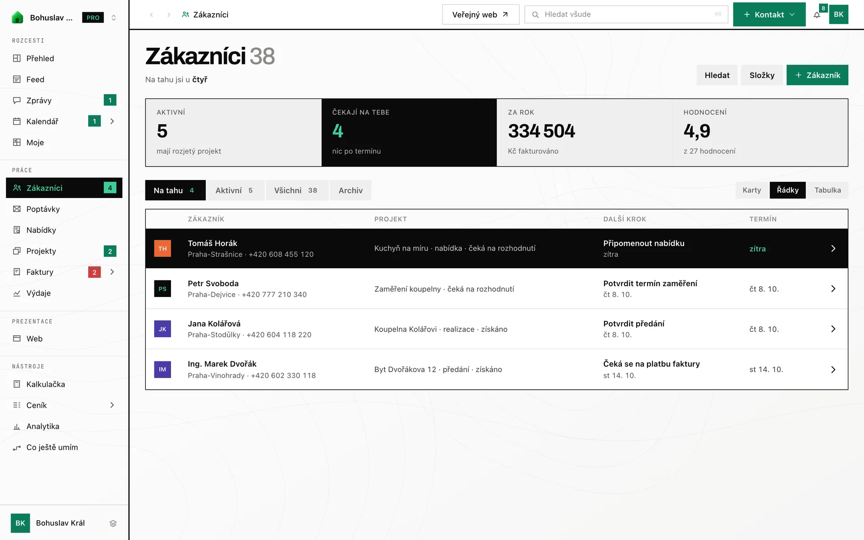864x540 pixels.
Task: Open Petr Svoboda row chevron
Action: coord(833,289)
